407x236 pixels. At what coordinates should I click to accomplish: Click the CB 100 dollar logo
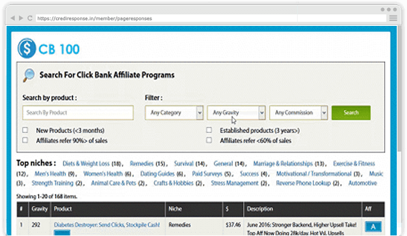pyautogui.click(x=27, y=48)
